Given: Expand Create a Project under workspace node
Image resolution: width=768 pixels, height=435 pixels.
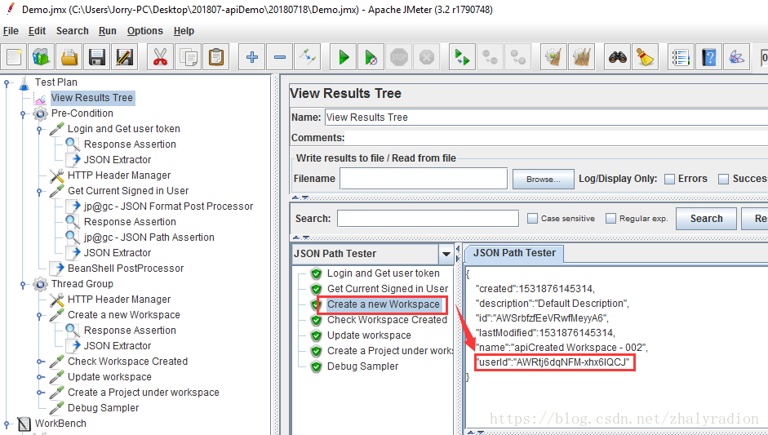Looking at the screenshot, I should (39, 393).
